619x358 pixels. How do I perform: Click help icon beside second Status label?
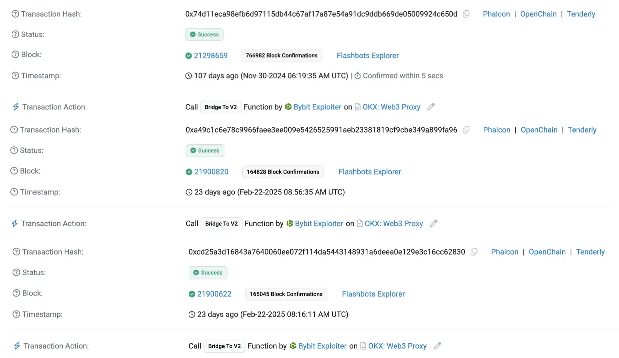pyautogui.click(x=14, y=150)
